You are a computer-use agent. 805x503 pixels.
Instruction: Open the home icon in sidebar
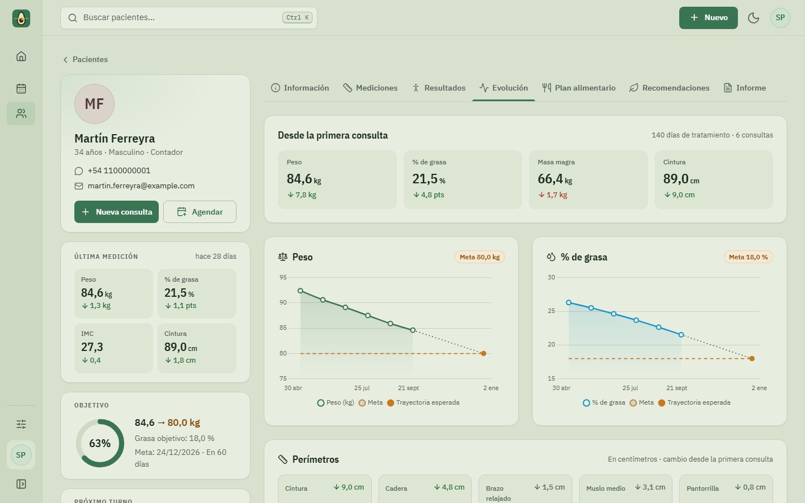(x=21, y=56)
